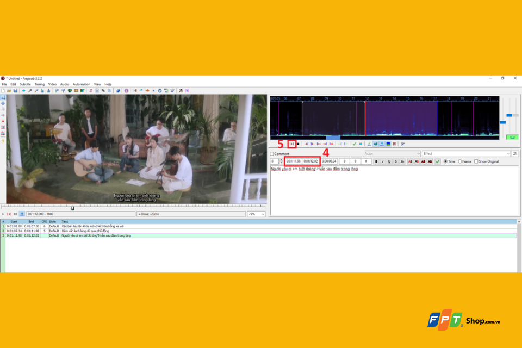522x348 pixels.
Task: Open the font name fn button
Action: coord(402,161)
